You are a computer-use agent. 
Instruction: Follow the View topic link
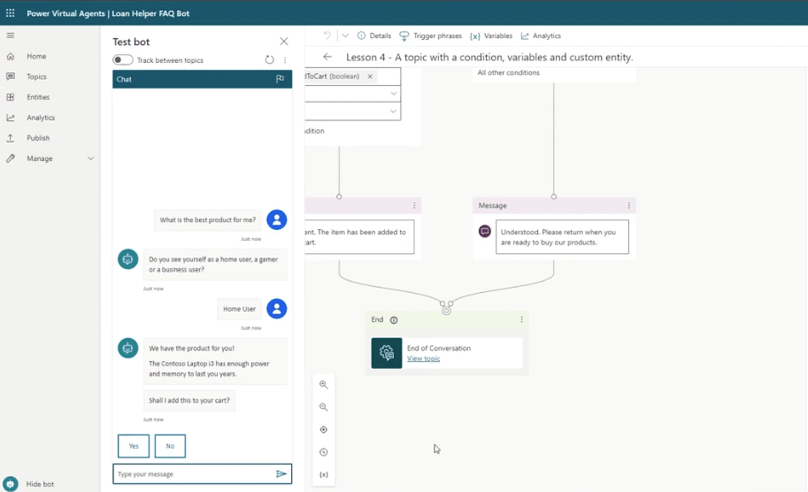[x=424, y=358]
